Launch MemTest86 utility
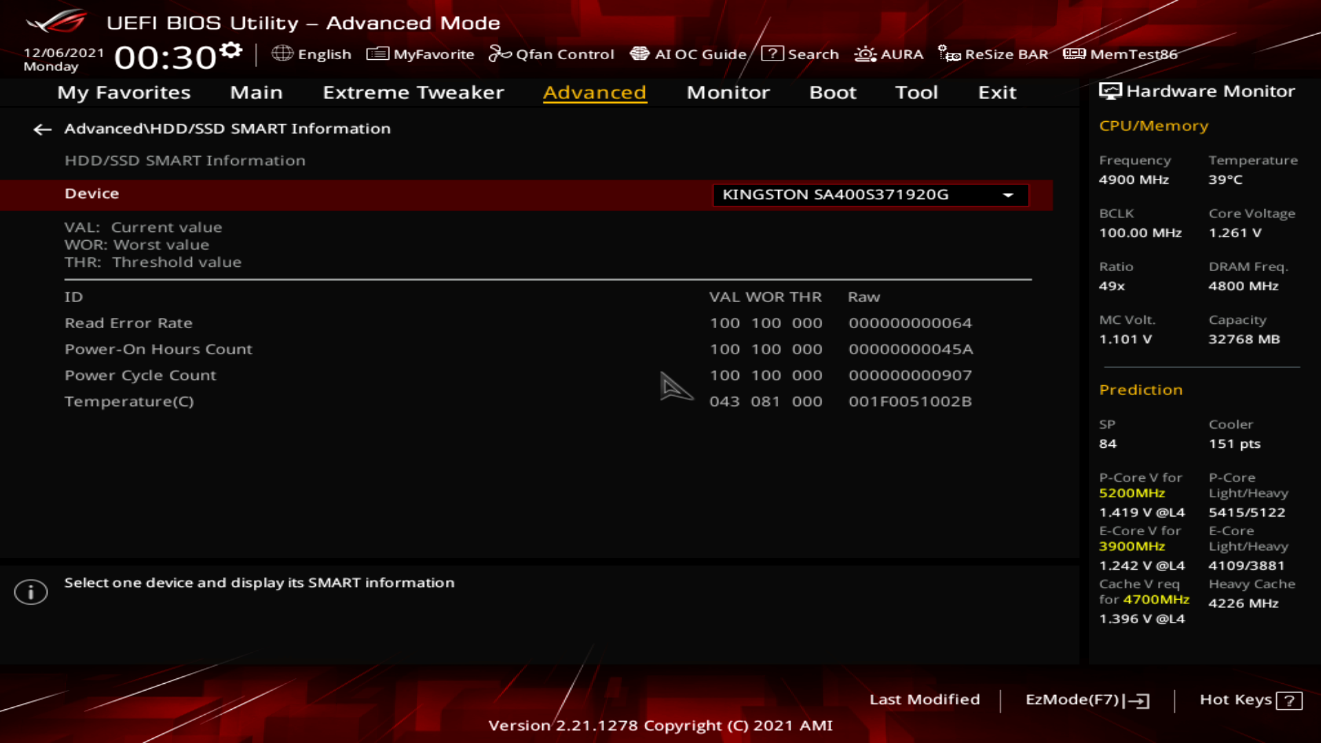Image resolution: width=1321 pixels, height=743 pixels. point(1120,54)
